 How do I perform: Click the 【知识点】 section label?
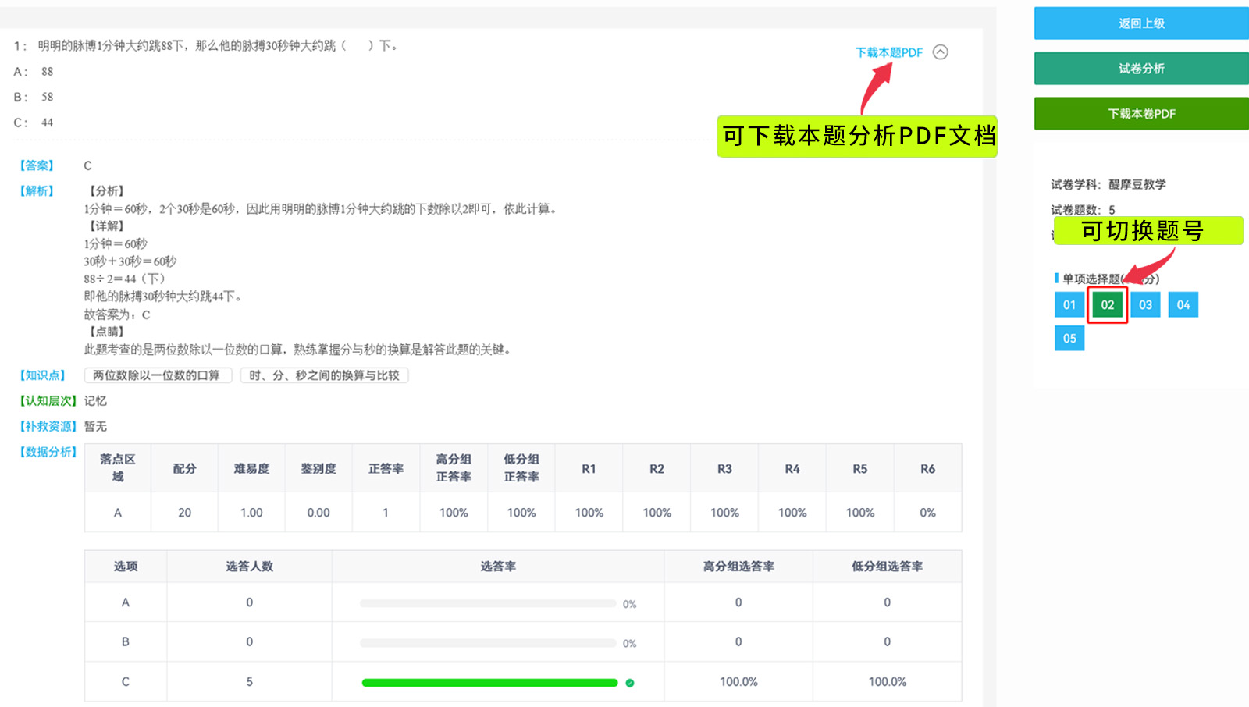point(42,375)
